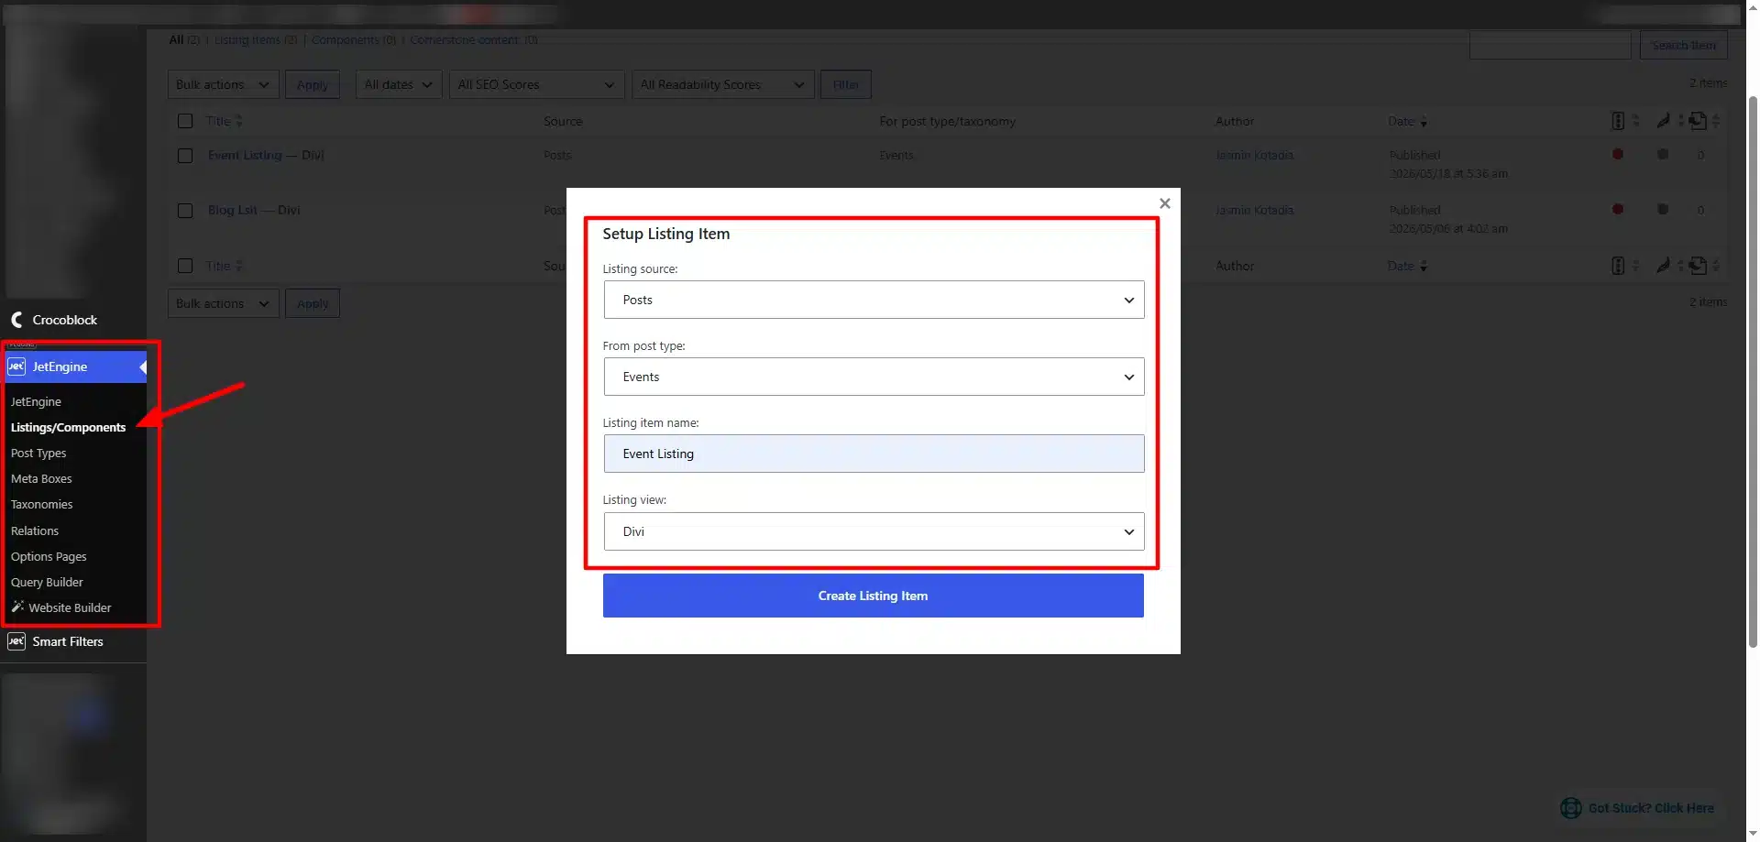Click the Got Stuck lifebuoy help icon
This screenshot has height=842, width=1760.
pyautogui.click(x=1571, y=808)
